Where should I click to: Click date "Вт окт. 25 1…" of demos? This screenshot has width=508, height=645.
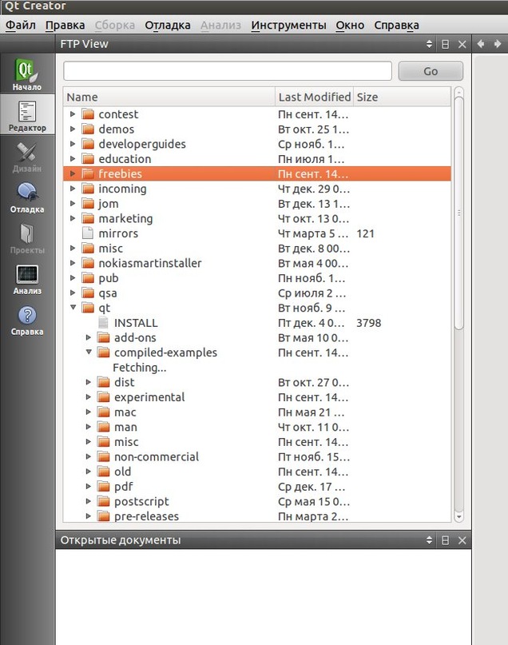tap(314, 129)
